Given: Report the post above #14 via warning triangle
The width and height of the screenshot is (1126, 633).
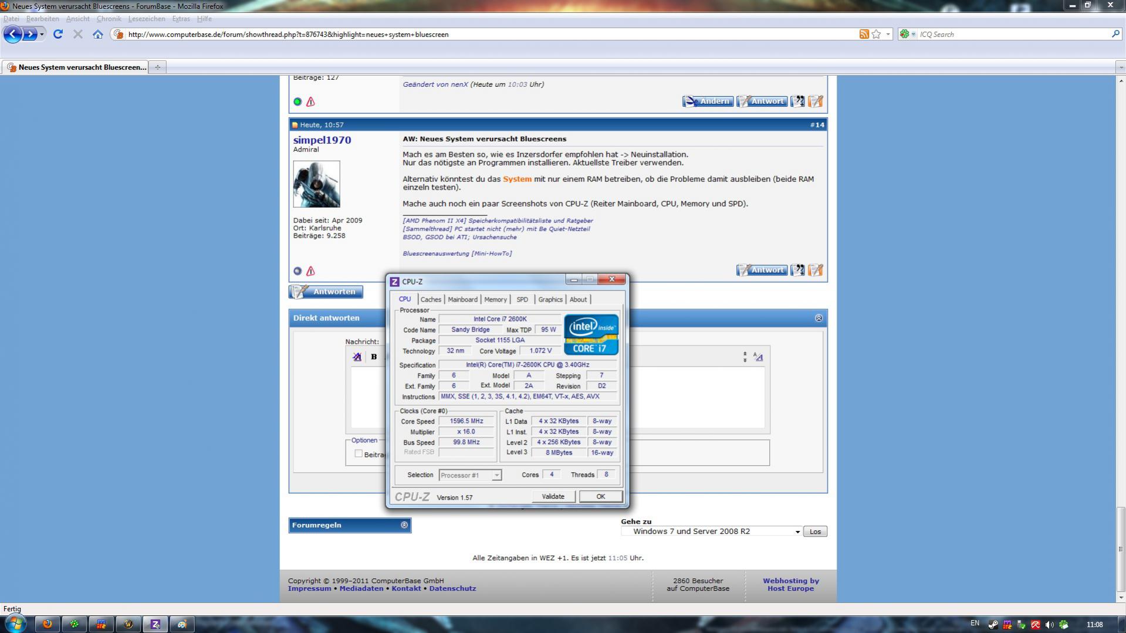Looking at the screenshot, I should [310, 101].
